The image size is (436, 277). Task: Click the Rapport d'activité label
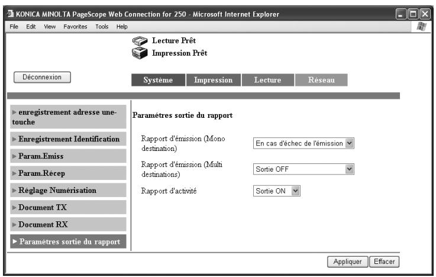pyautogui.click(x=169, y=191)
